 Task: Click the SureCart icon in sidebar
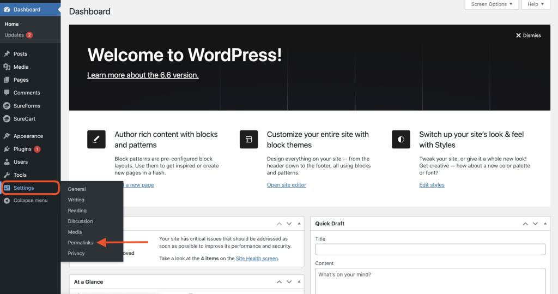click(7, 118)
